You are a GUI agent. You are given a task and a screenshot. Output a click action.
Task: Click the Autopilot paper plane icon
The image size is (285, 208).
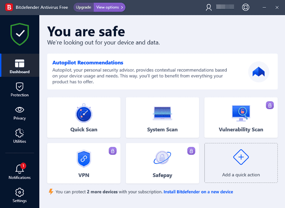(x=258, y=72)
